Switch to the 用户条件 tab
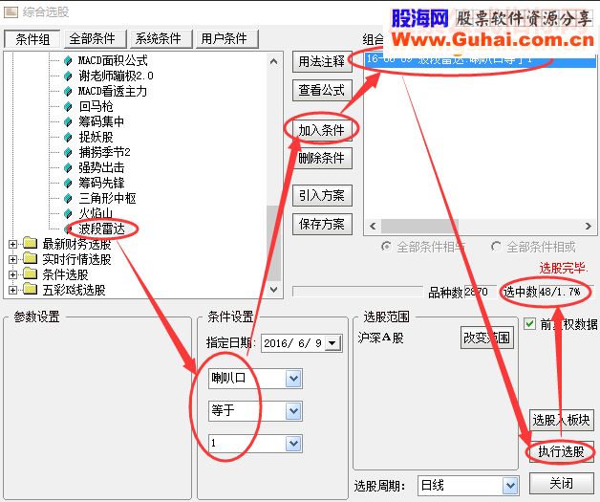Viewport: 600px width, 502px height. (x=227, y=39)
